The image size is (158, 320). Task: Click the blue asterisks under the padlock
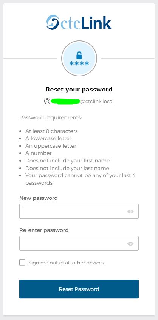tap(79, 64)
